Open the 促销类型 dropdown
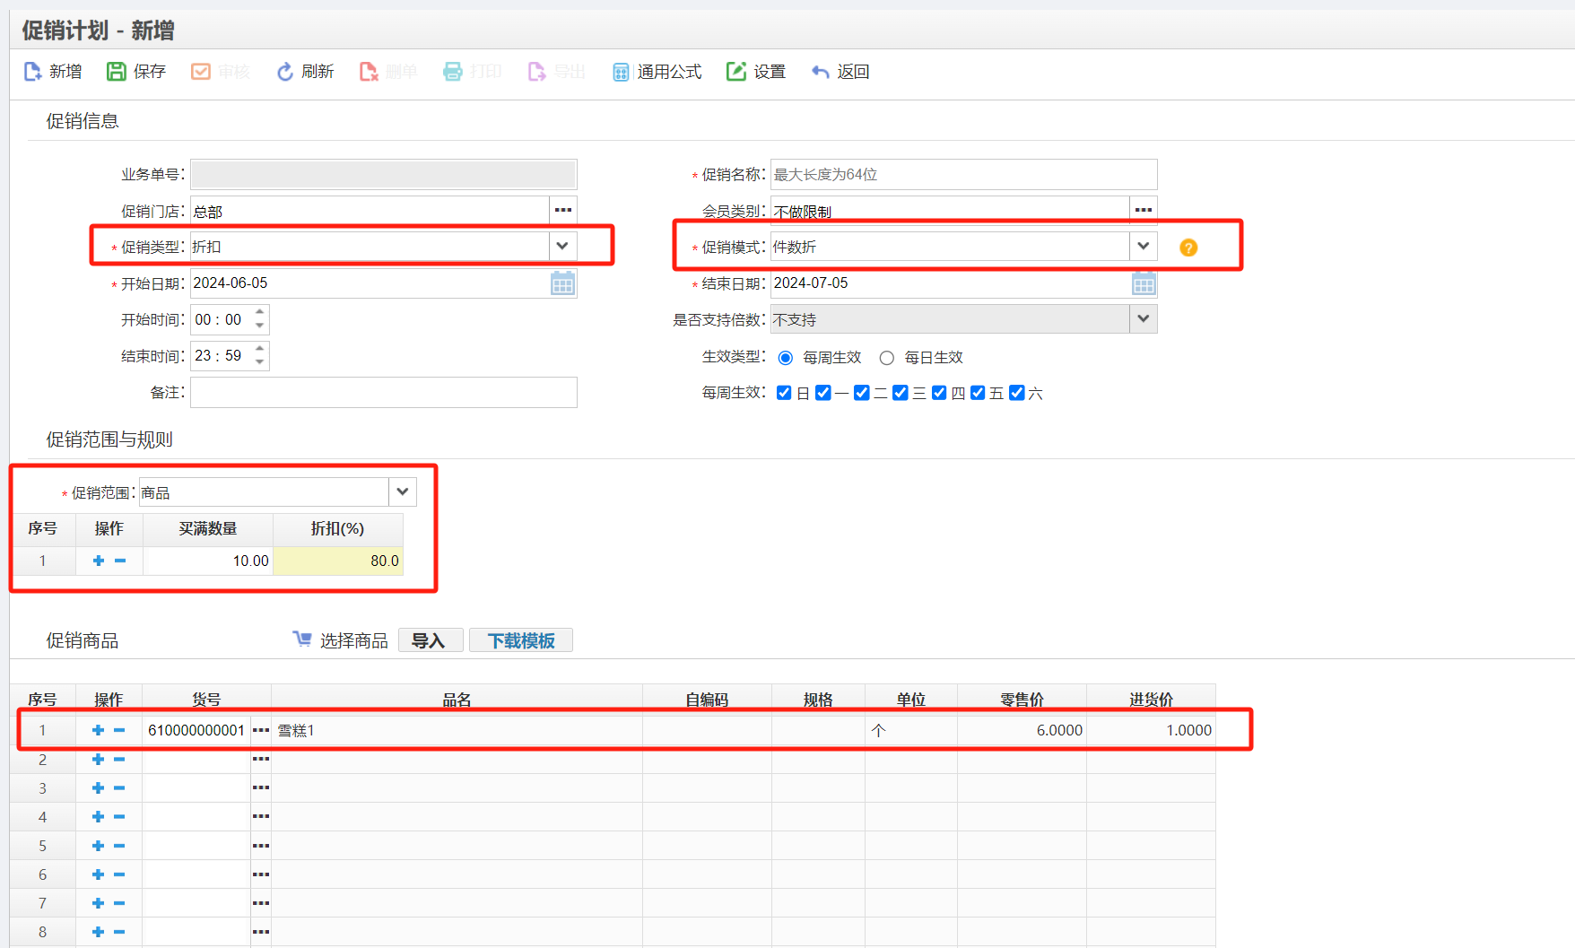Viewport: 1575px width, 948px height. [562, 246]
